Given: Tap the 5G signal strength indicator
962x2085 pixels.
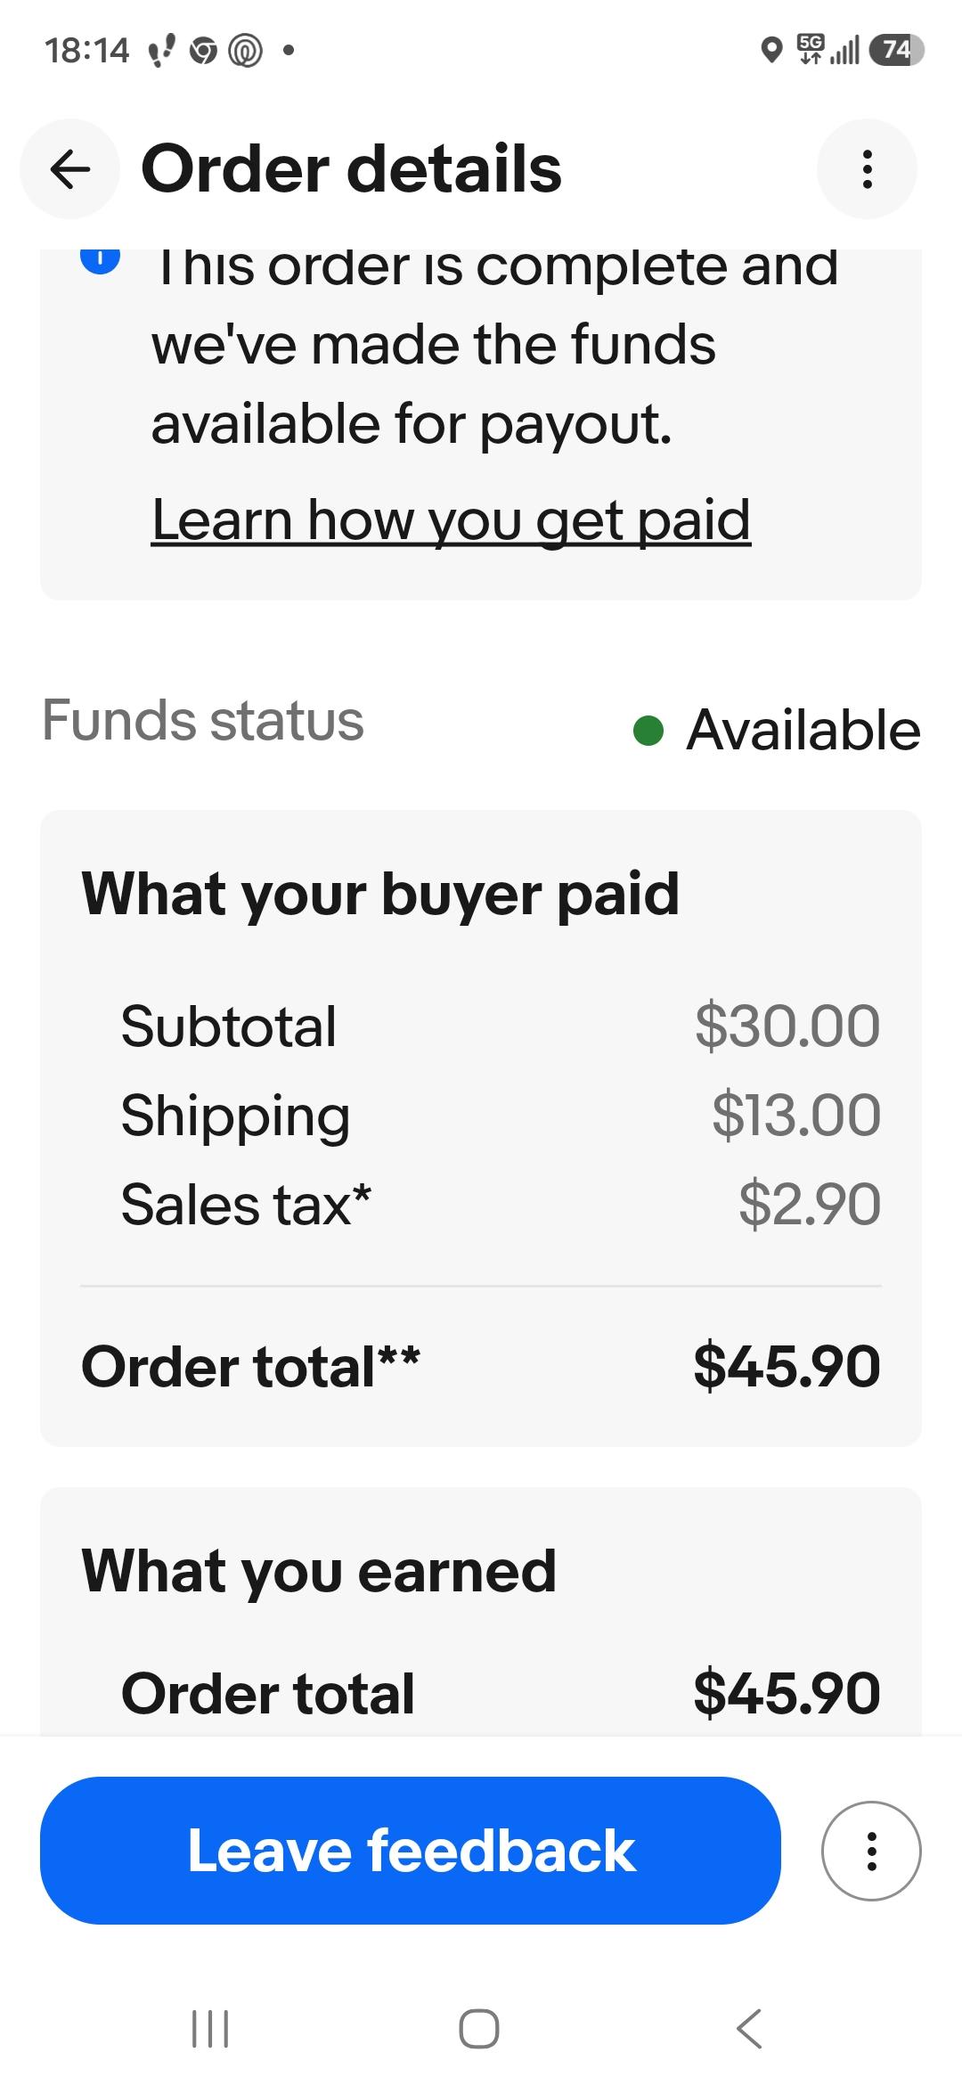Looking at the screenshot, I should tap(828, 50).
